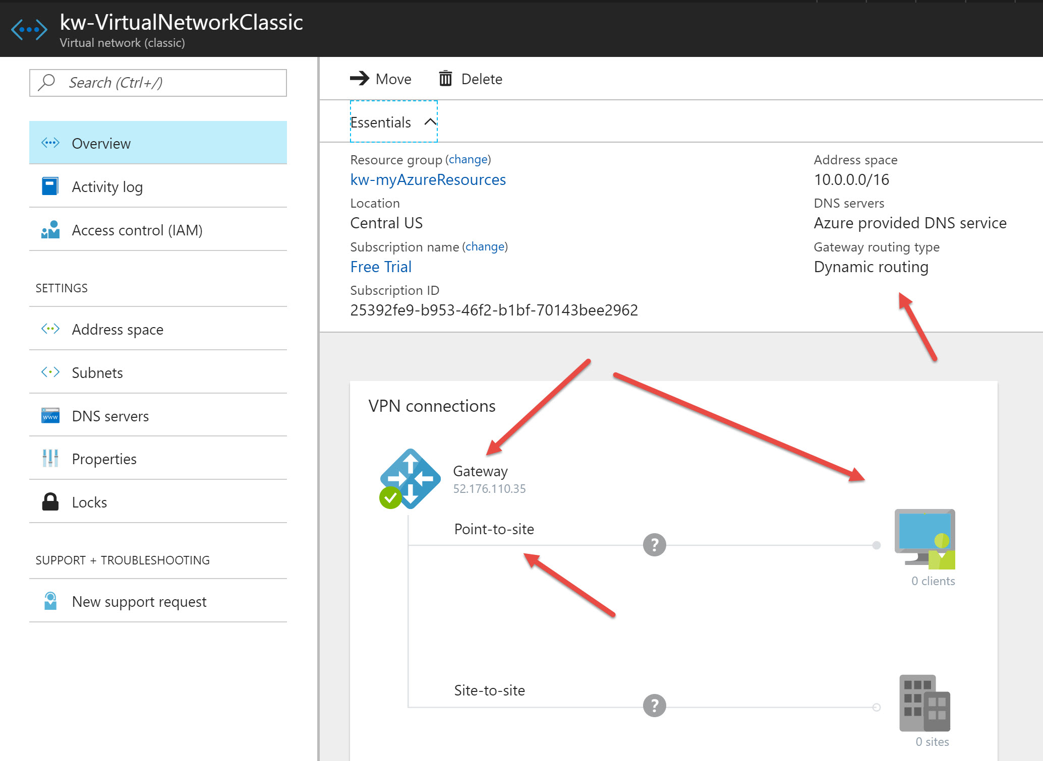Screen dimensions: 1043x761
Task: Focus the Search (Ctrl+/) field
Action: 158,83
